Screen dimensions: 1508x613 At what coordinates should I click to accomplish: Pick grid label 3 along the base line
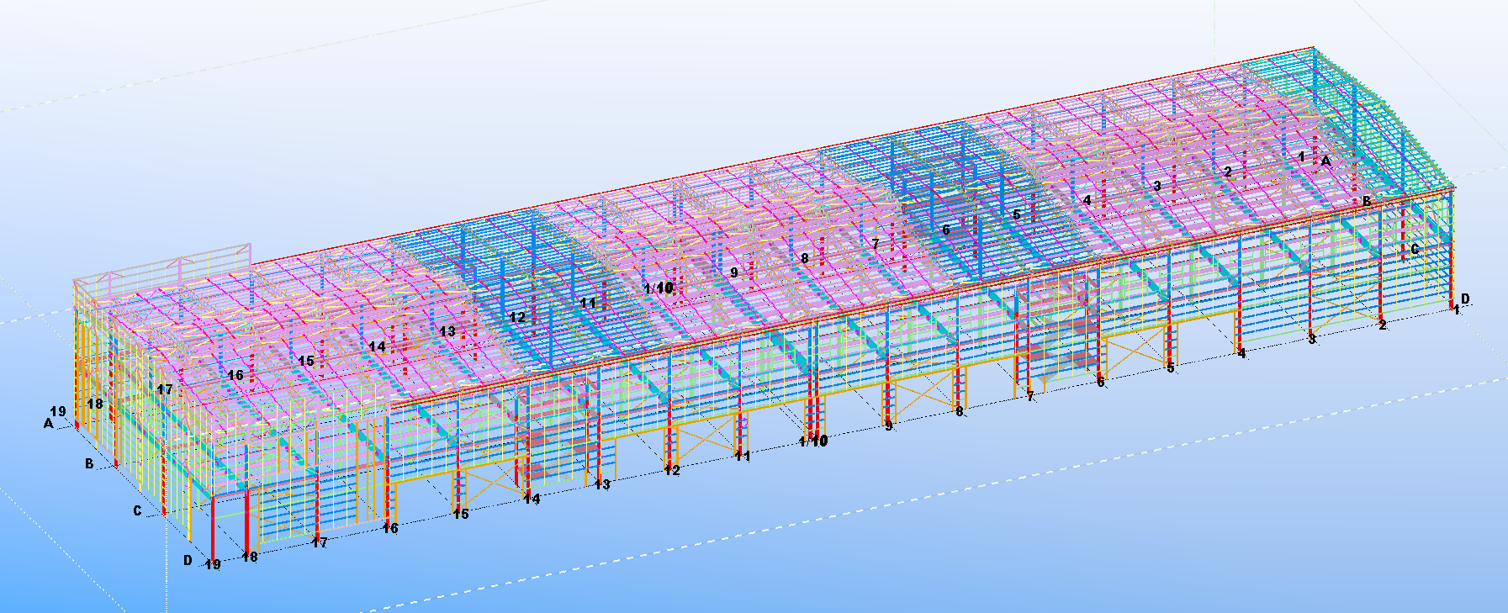[1311, 339]
